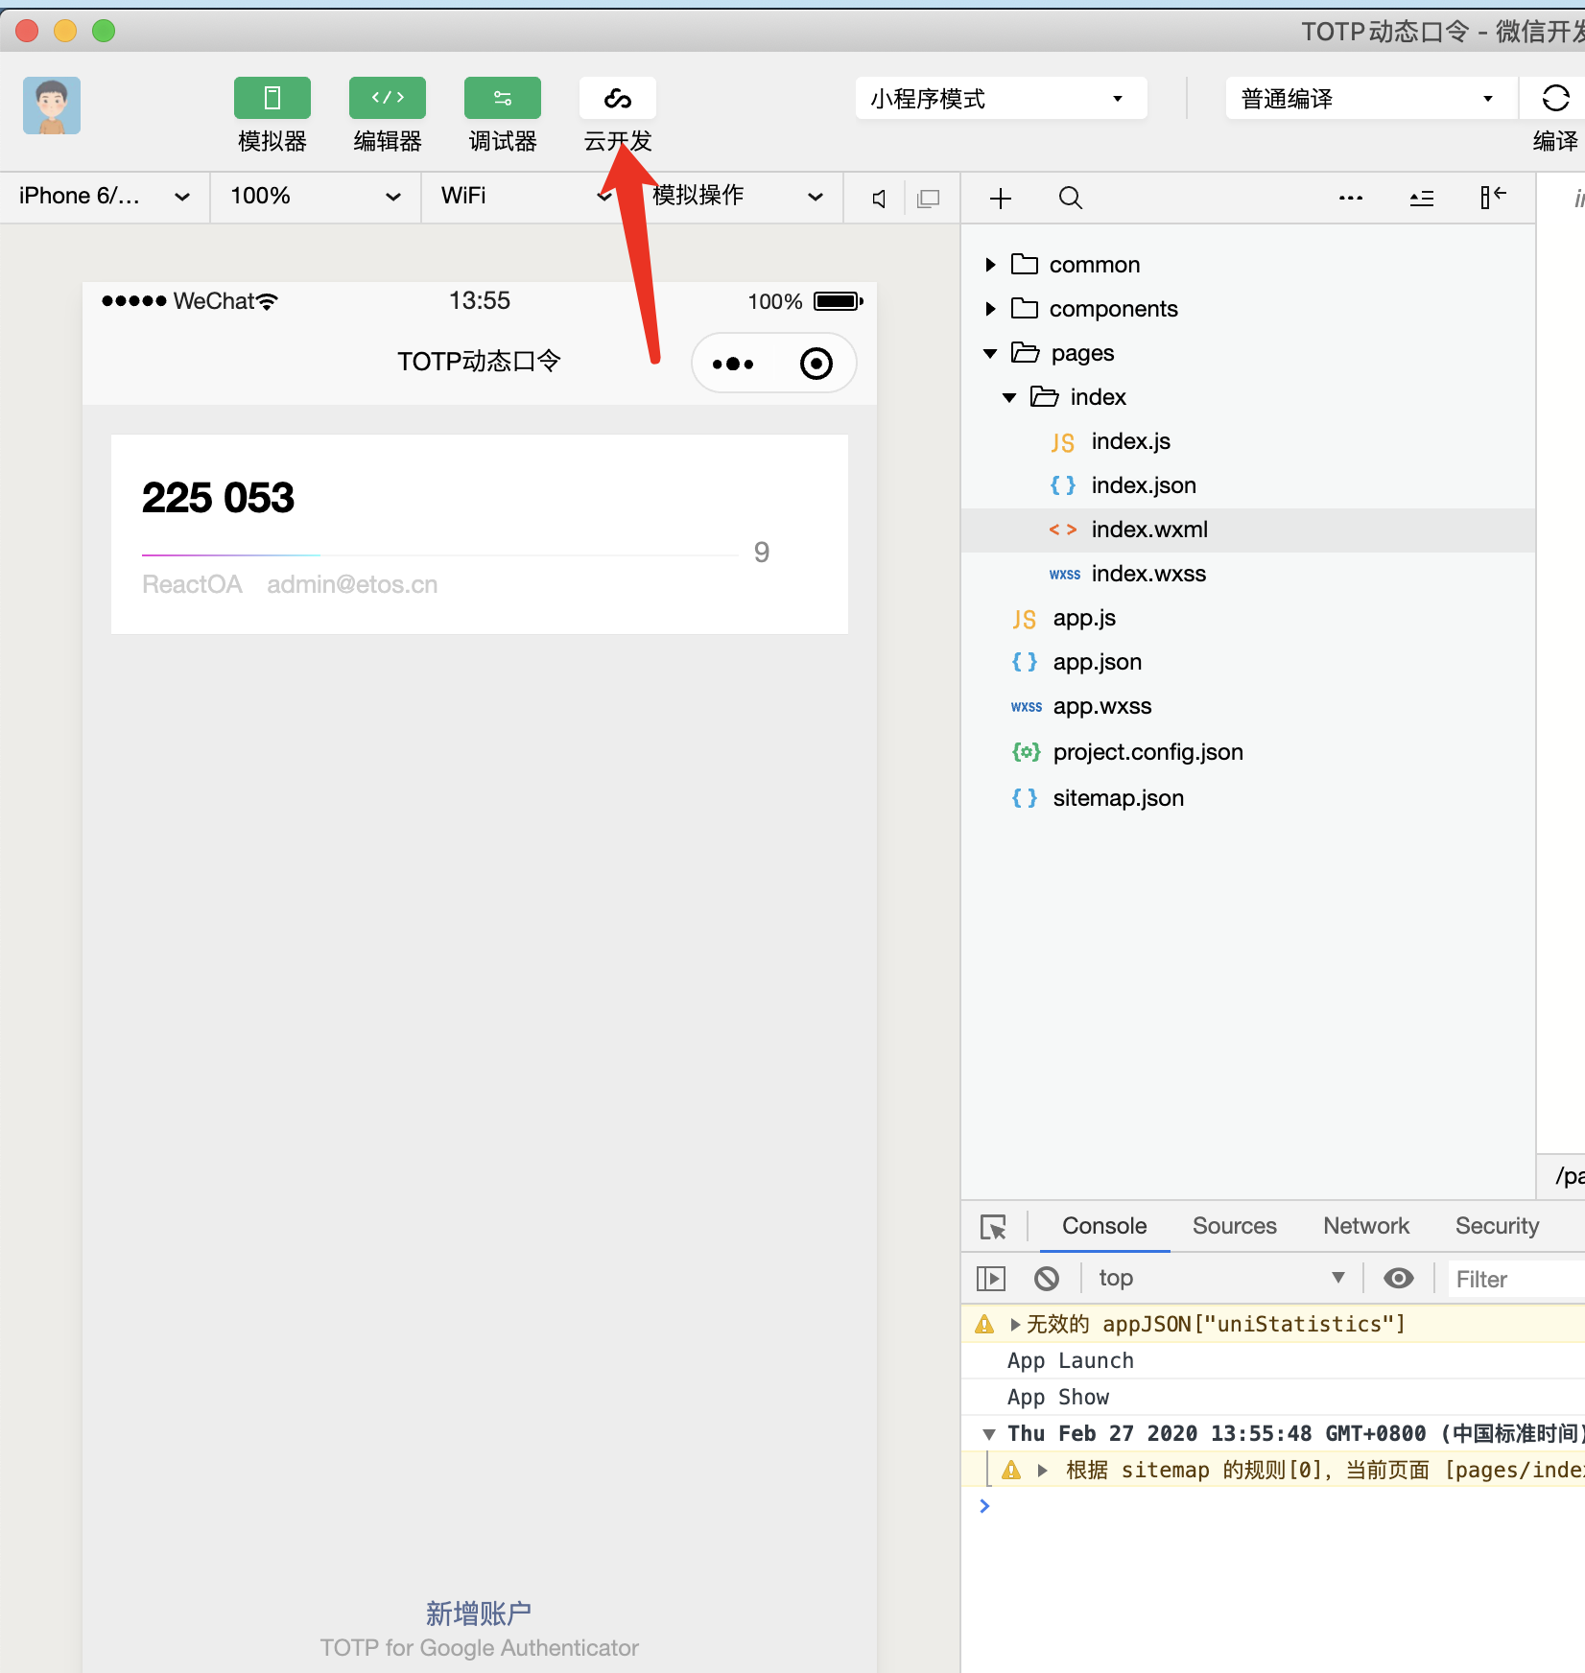Open the iPhone 6 device selector
Screen dimensions: 1585x1673
click(105, 197)
